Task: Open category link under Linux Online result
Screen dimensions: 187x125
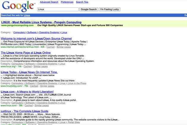Action: [x=38, y=64]
